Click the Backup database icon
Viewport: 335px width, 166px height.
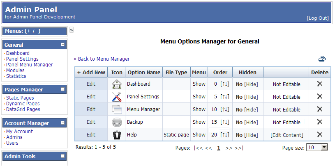click(x=117, y=122)
